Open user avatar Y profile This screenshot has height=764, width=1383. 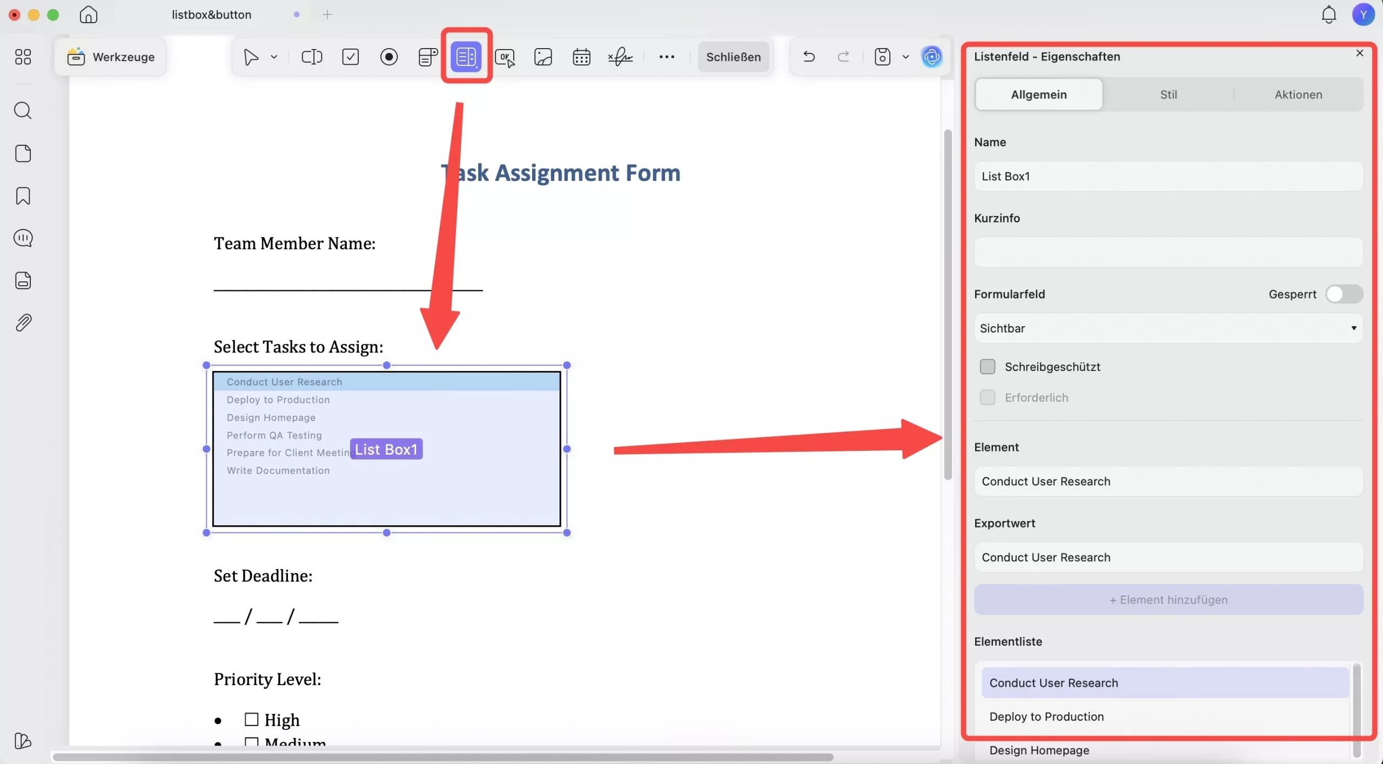click(x=1363, y=15)
